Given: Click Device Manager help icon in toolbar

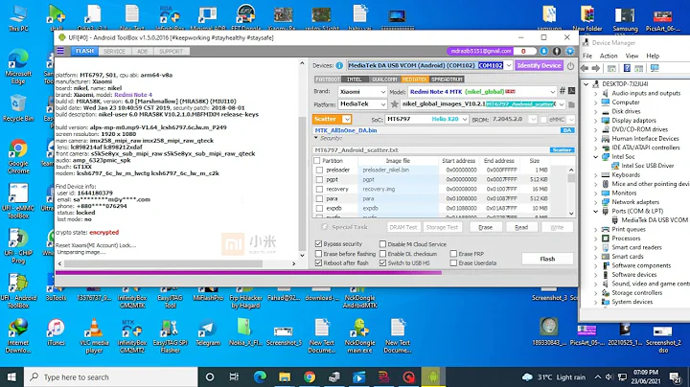Looking at the screenshot, I should tap(627, 68).
